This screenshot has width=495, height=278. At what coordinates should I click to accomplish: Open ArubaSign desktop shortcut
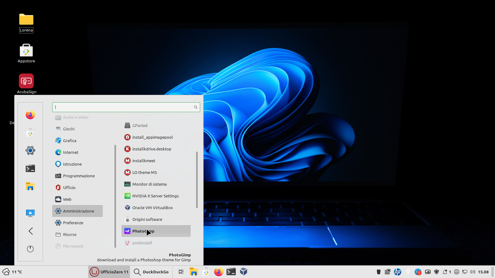(x=27, y=84)
